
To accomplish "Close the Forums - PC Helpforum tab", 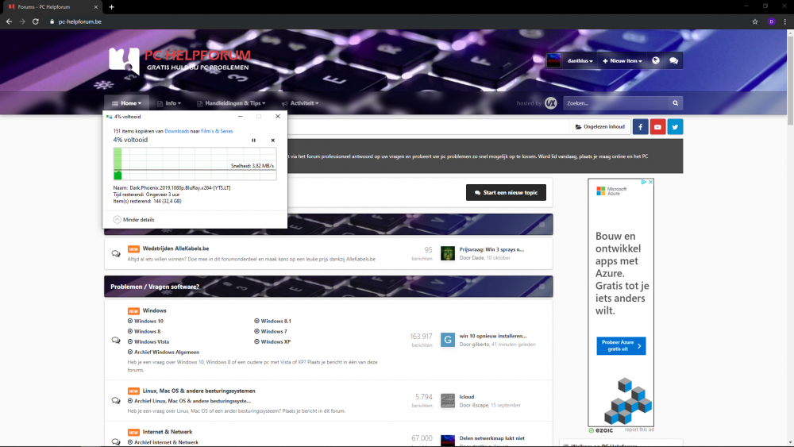I will click(x=96, y=7).
